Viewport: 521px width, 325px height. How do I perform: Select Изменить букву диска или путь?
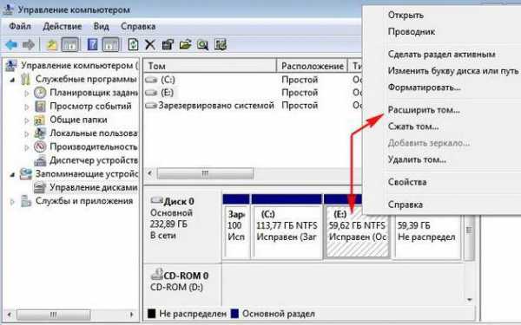[x=453, y=71]
